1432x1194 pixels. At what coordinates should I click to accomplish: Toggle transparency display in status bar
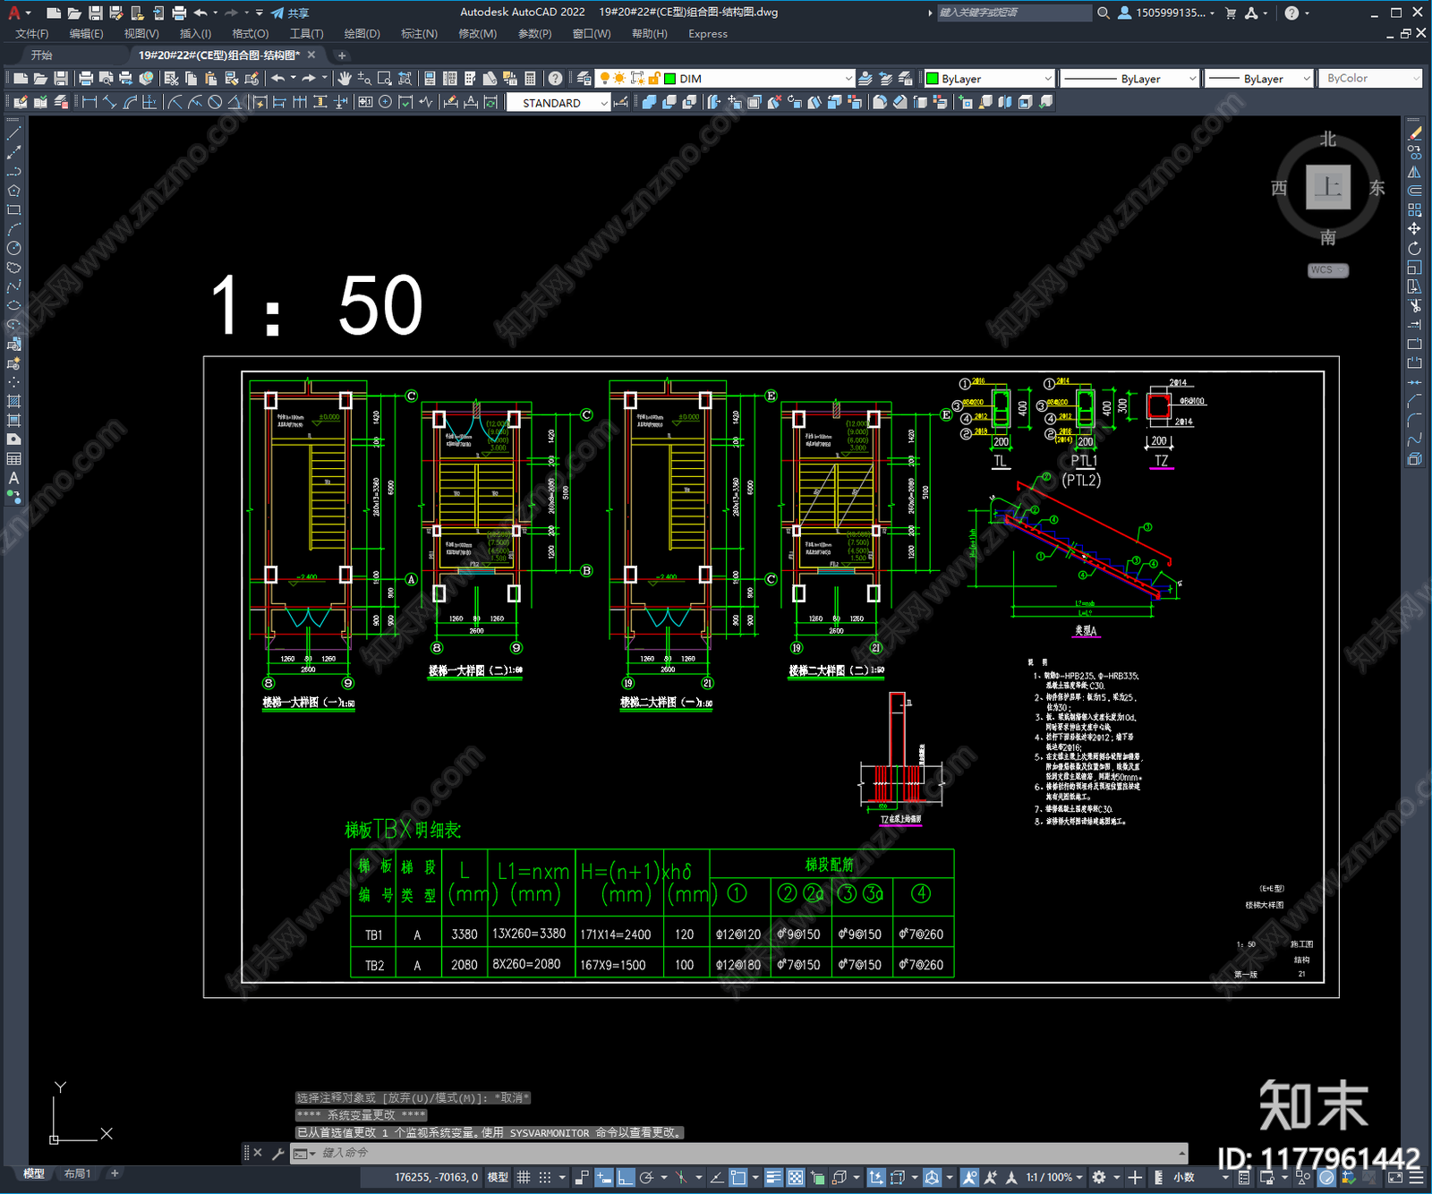[795, 1177]
